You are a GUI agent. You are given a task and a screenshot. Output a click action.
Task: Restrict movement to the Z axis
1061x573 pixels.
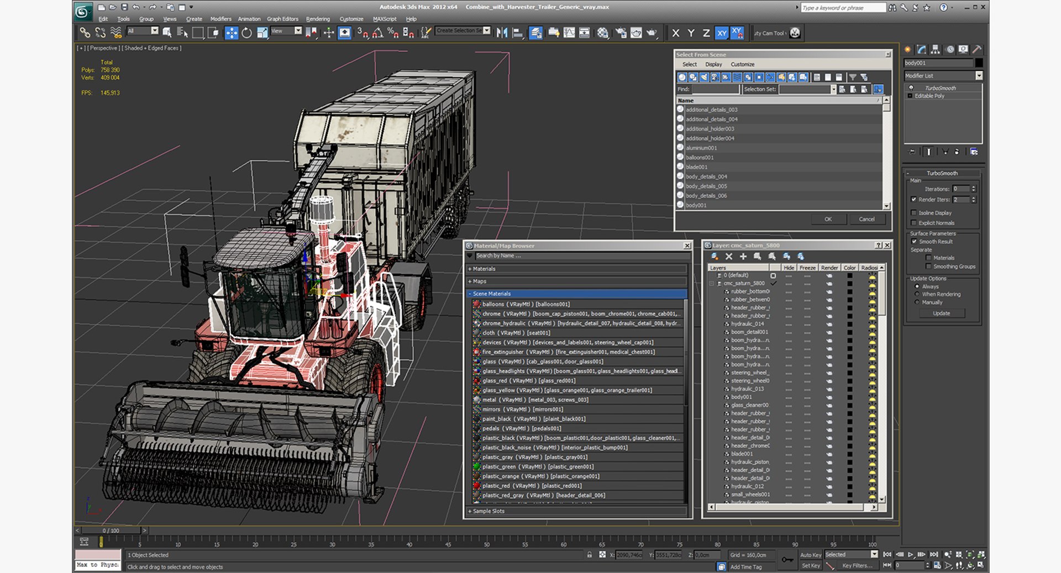[706, 33]
